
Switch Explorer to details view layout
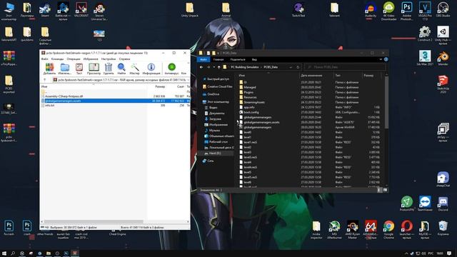pyautogui.click(x=379, y=190)
